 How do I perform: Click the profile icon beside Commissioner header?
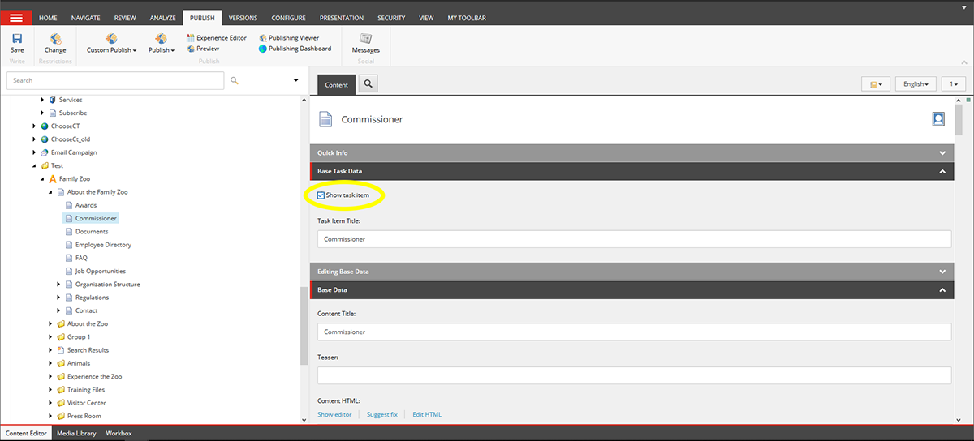pos(938,119)
